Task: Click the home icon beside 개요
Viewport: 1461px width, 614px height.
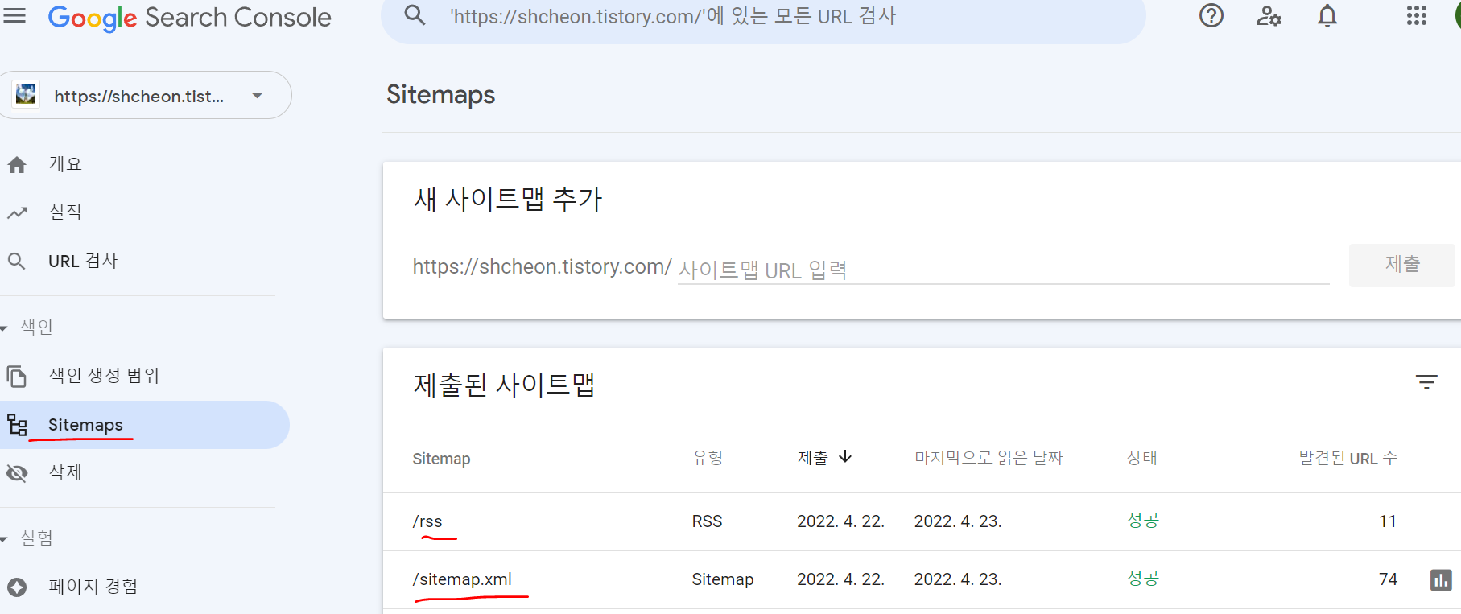Action: click(x=17, y=165)
